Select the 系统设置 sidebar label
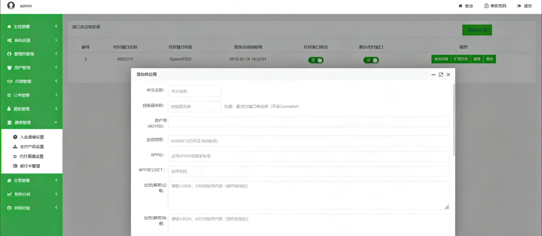 click(22, 40)
